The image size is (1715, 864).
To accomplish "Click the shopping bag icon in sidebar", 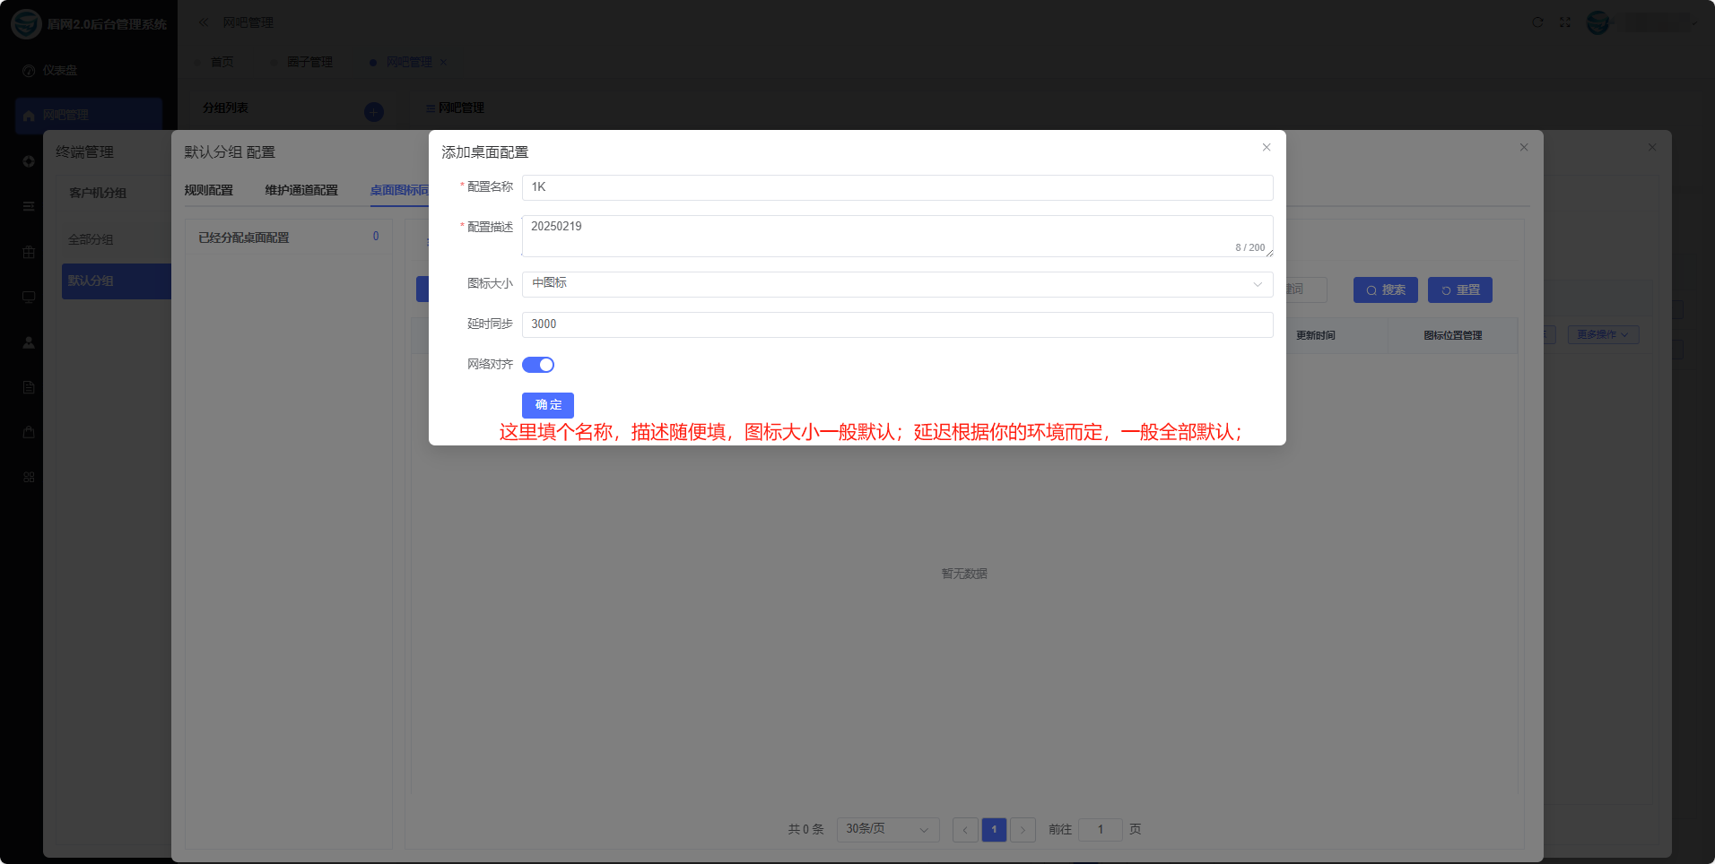I will coord(29,432).
